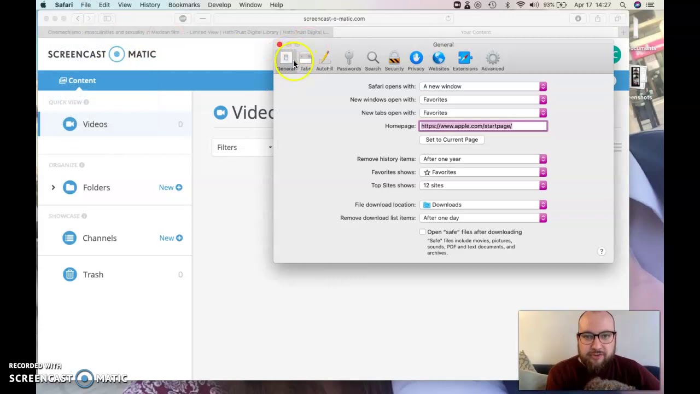Open the Edit menu
Screen dimensions: 700x394
[104, 5]
